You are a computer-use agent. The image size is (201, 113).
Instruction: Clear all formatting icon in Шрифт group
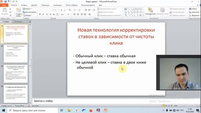(70, 10)
